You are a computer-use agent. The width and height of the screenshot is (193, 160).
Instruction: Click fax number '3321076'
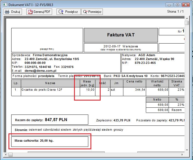pyautogui.click(x=67, y=67)
